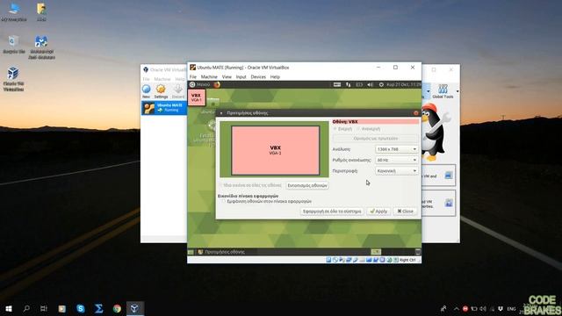This screenshot has width=562, height=316.
Task: Open the Devices menu in the VM window
Action: [x=258, y=76]
